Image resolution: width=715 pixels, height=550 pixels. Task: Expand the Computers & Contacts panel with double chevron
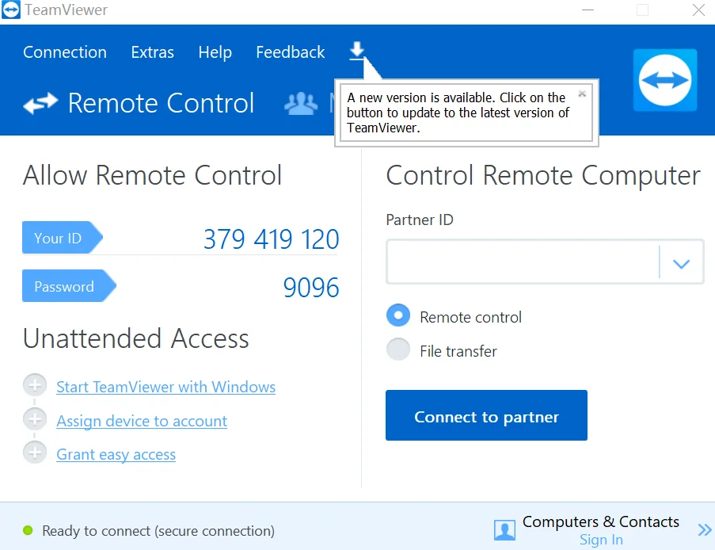[704, 530]
